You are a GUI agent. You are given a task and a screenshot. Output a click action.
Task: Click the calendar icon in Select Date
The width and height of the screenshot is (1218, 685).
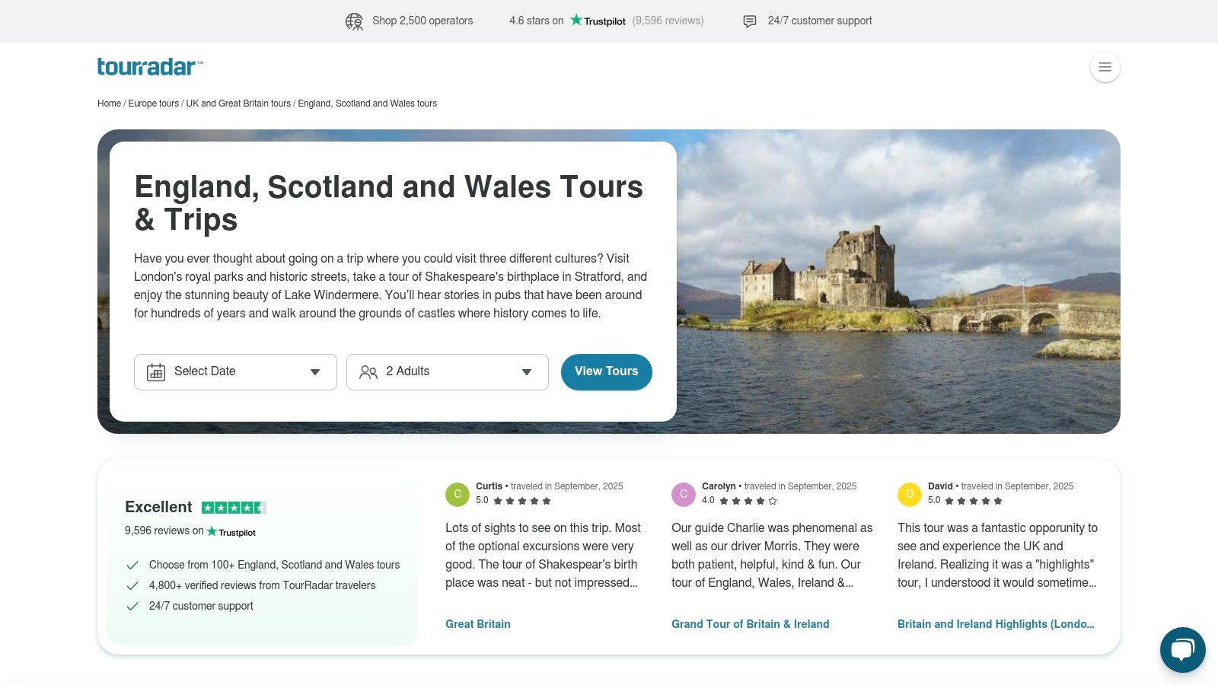click(156, 372)
